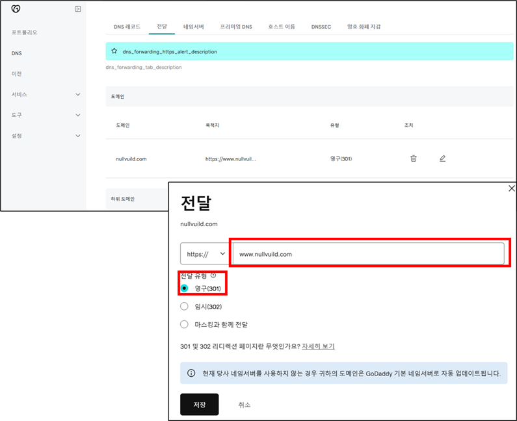Switch to the DNS 레코드 tab
This screenshot has width=517, height=421.
tap(127, 27)
